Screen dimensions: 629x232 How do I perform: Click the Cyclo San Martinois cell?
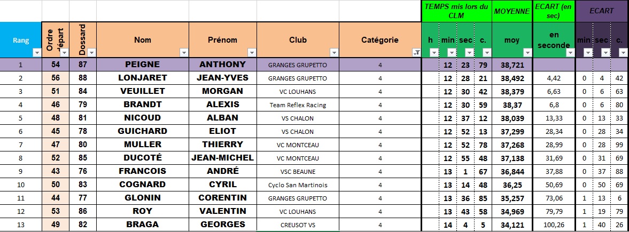(x=298, y=185)
